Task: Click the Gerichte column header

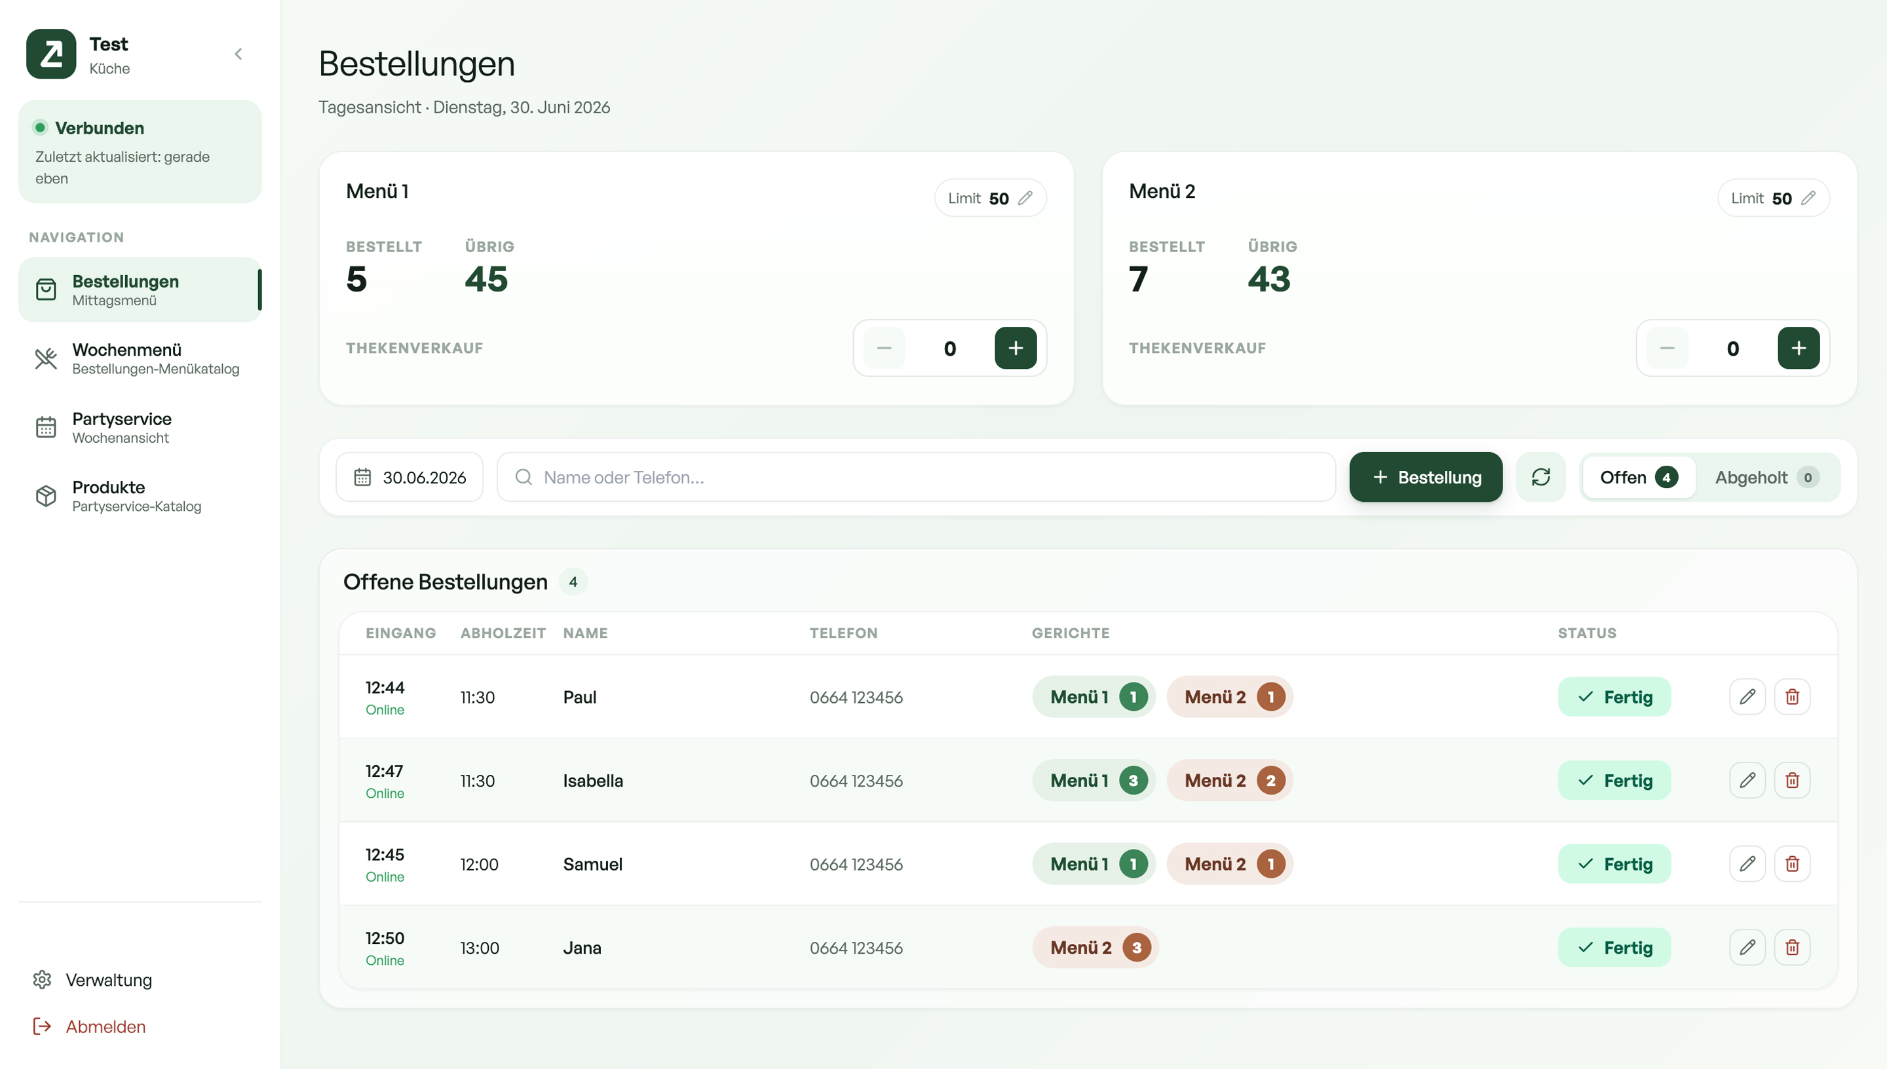Action: [x=1071, y=633]
